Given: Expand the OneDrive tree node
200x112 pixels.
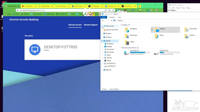Looking at the screenshot, I should click(x=102, y=37).
